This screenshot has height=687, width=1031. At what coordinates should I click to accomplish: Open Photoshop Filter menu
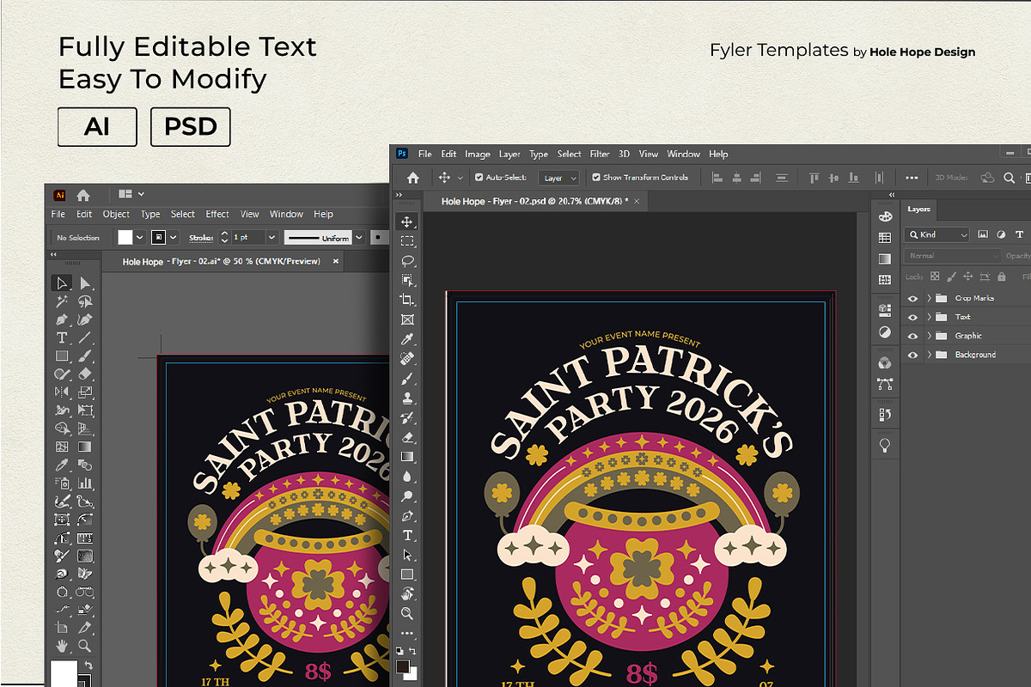[x=600, y=154]
